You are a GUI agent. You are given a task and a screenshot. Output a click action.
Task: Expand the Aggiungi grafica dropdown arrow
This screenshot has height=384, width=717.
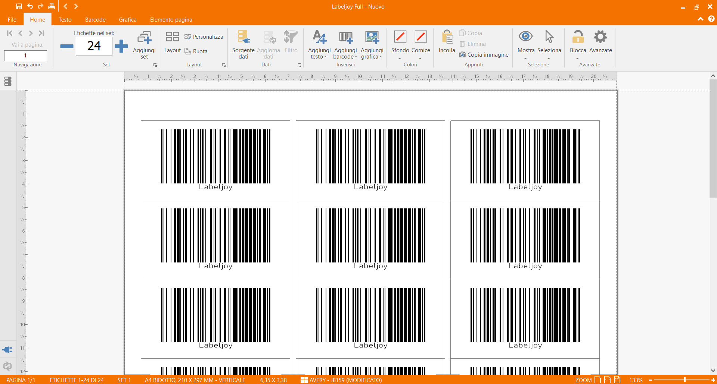381,57
